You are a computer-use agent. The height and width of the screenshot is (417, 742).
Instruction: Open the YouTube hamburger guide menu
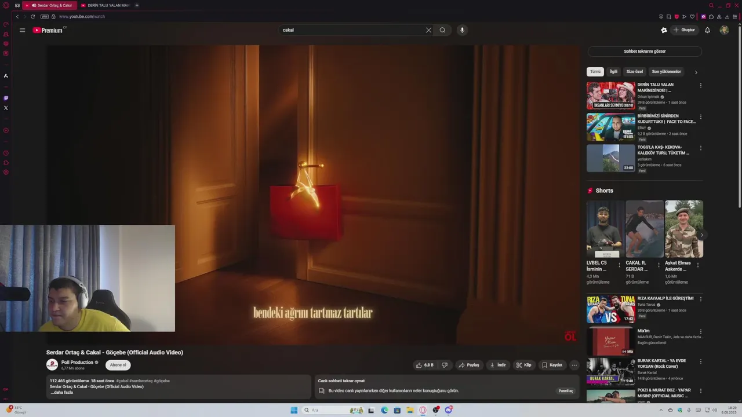coord(22,30)
